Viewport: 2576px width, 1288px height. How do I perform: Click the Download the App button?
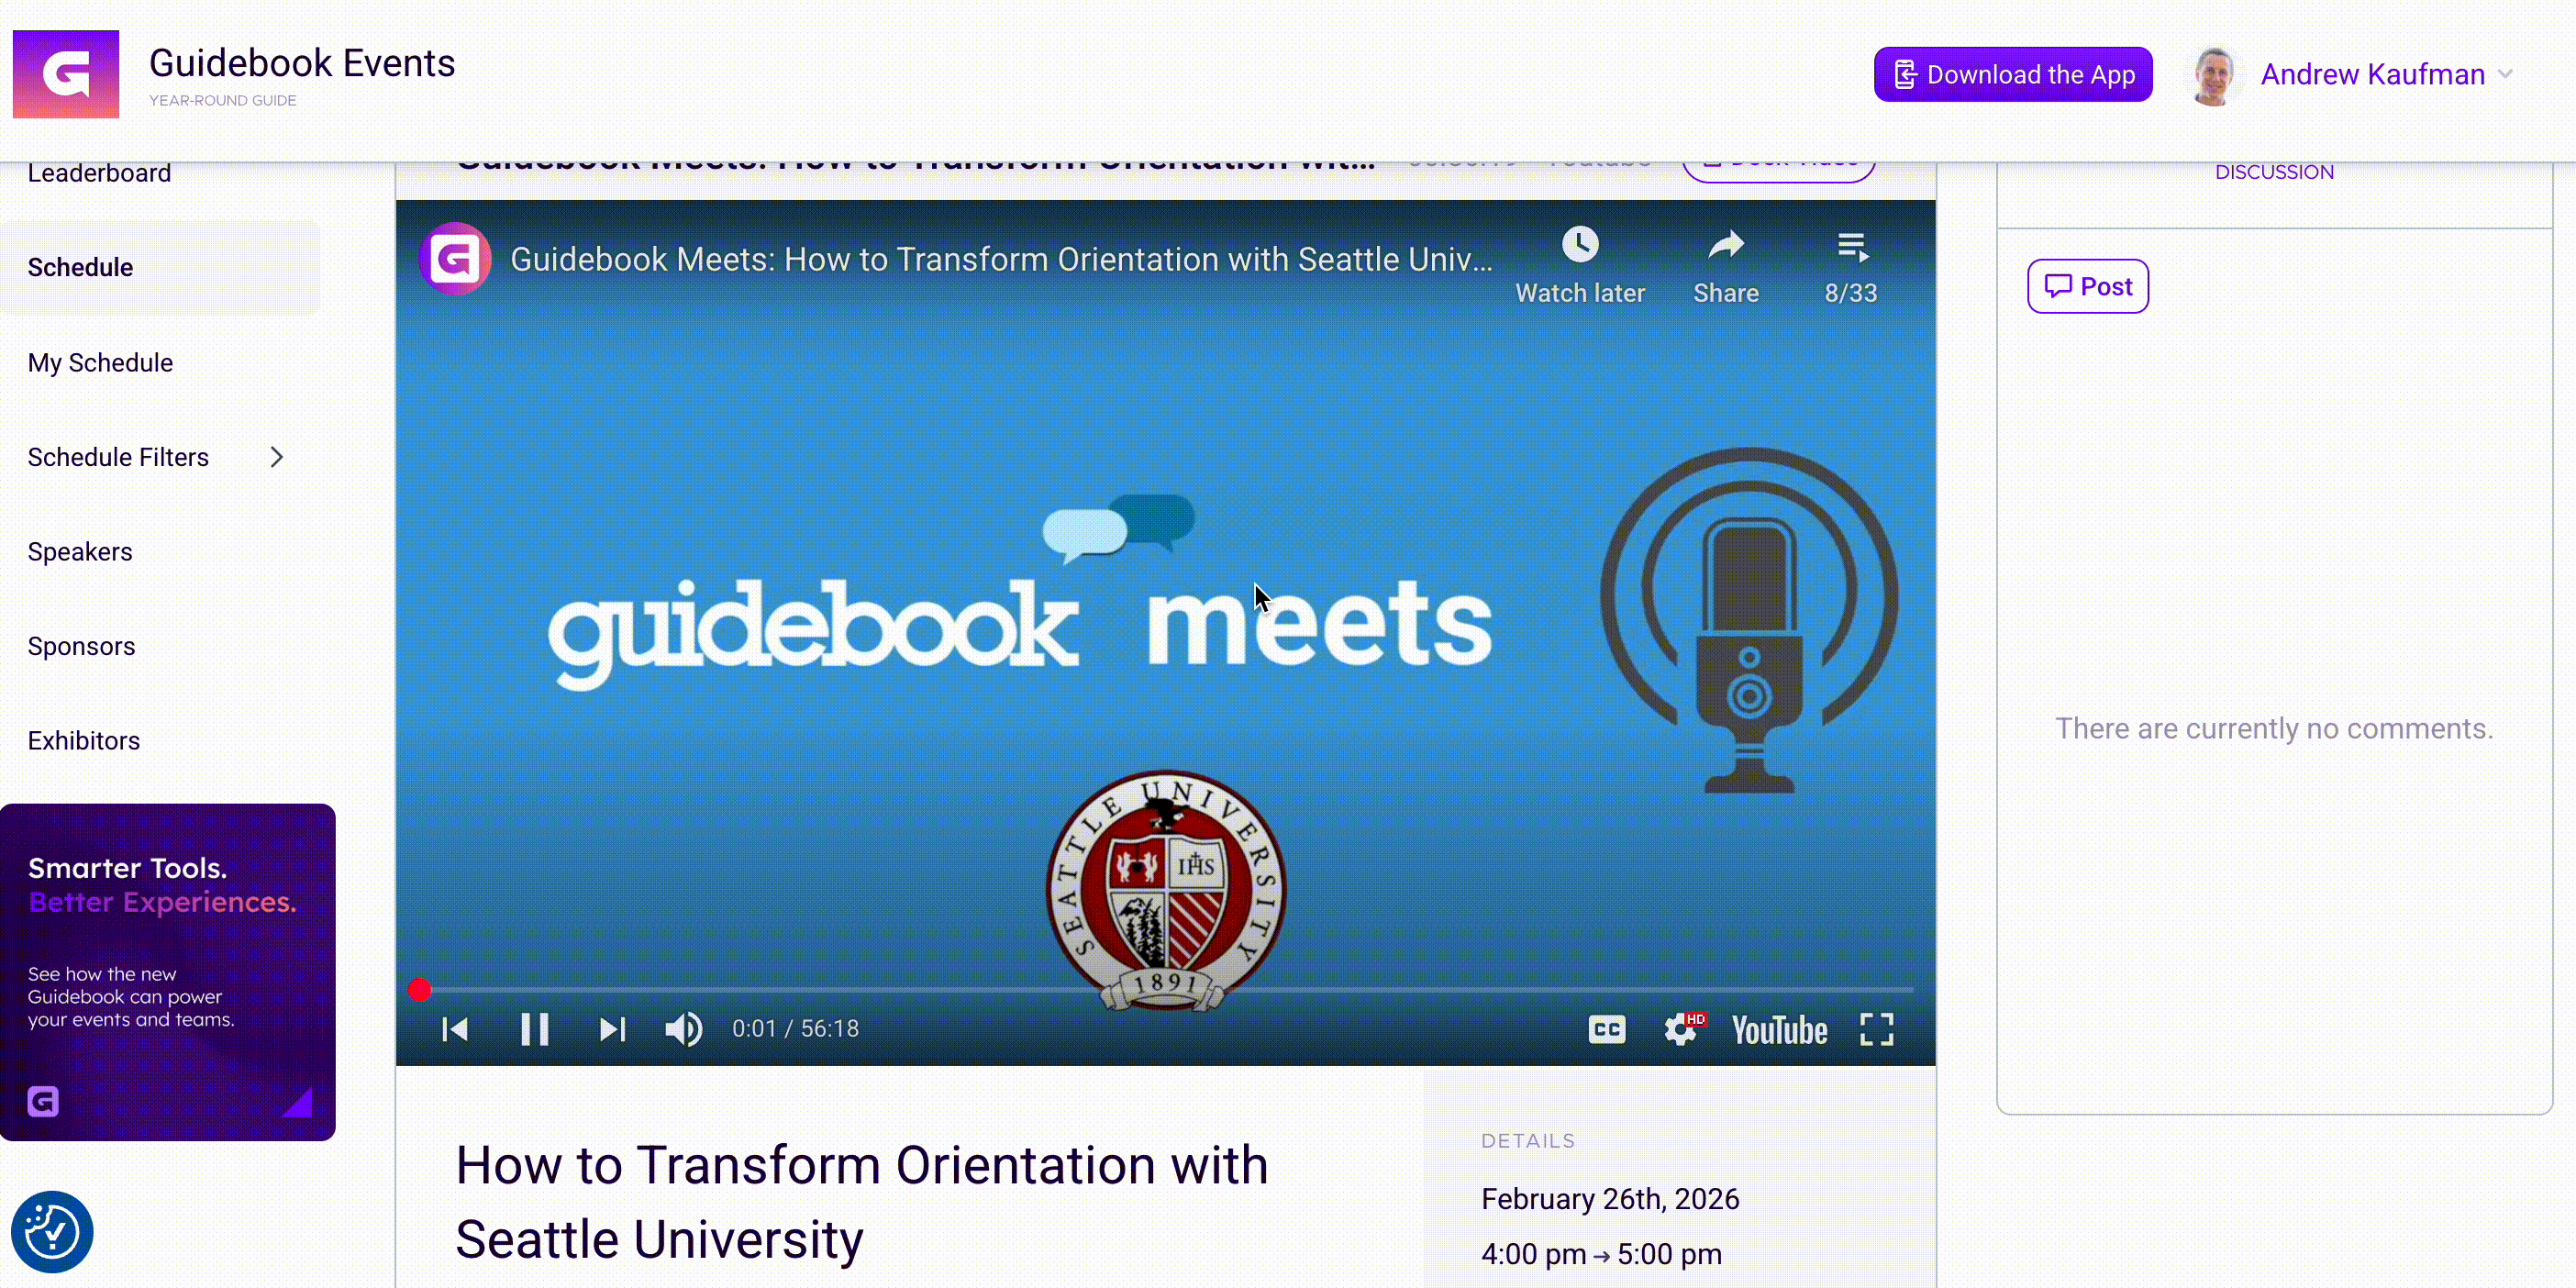point(2013,74)
